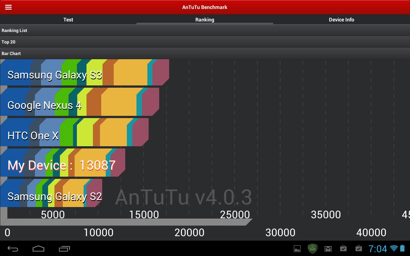The image size is (410, 256).
Task: Open the Gmail notification icon
Action: 328,248
